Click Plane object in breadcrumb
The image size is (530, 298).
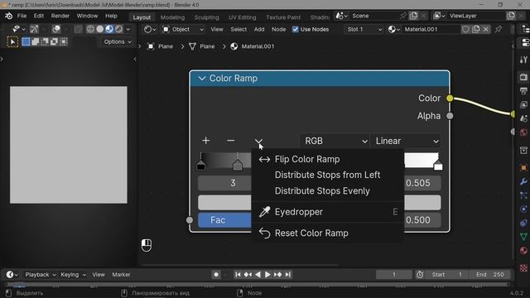[x=161, y=46]
